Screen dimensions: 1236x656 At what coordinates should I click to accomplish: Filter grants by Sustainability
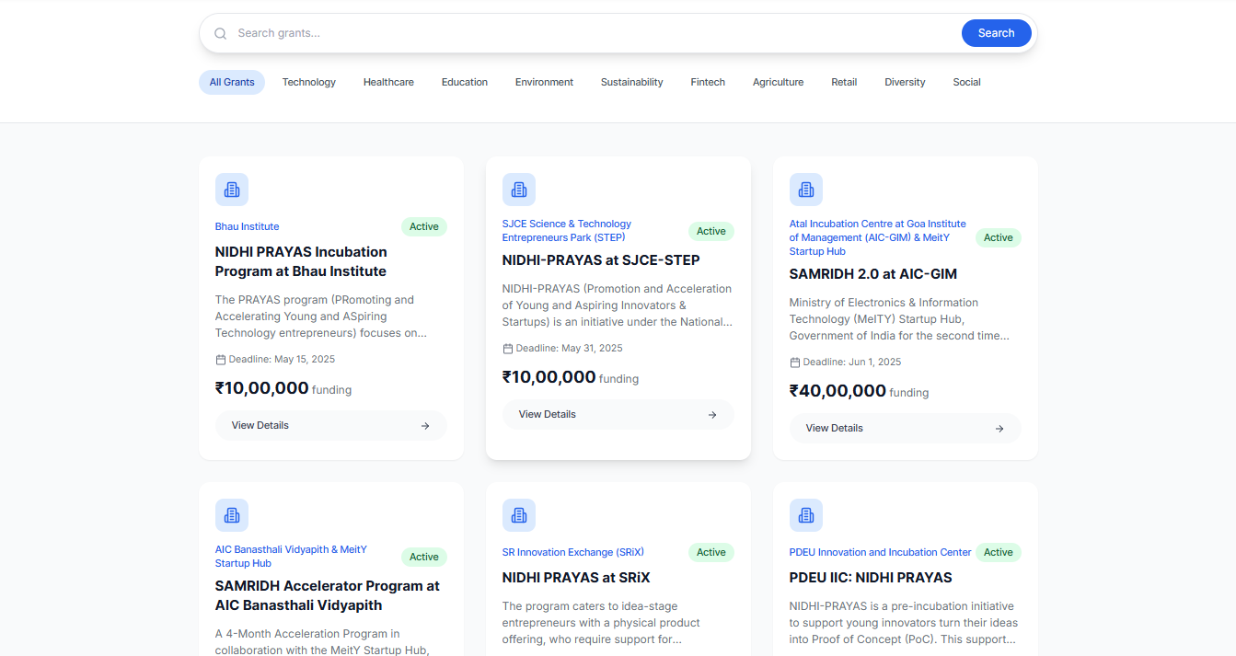pyautogui.click(x=632, y=83)
